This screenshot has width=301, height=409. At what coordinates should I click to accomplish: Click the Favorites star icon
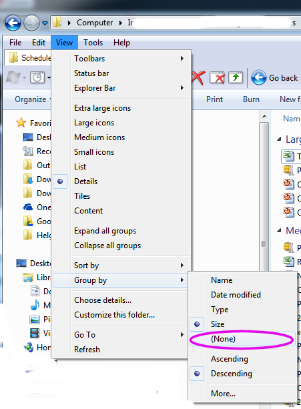pyautogui.click(x=21, y=123)
